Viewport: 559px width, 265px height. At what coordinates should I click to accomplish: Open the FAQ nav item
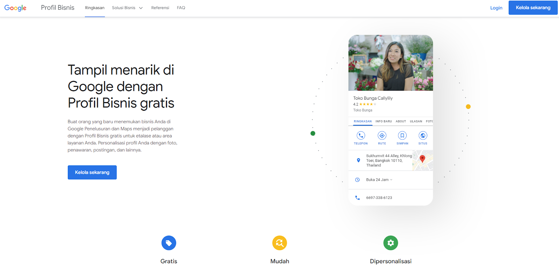pos(181,8)
